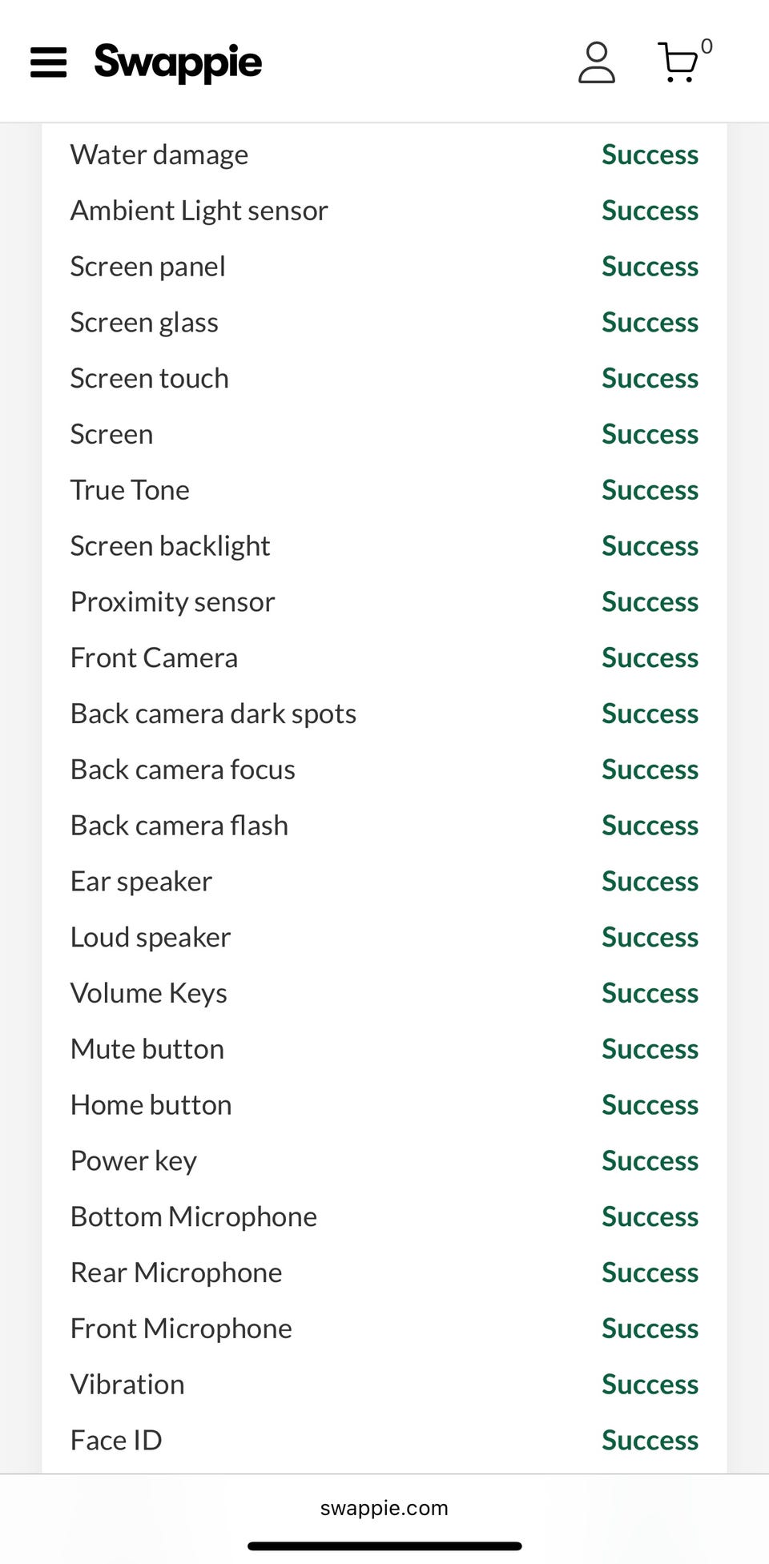Click Success status next to Front Camera
Screen dimensions: 769x1564
click(x=650, y=658)
